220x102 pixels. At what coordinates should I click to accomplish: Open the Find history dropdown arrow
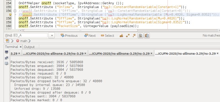52,35
